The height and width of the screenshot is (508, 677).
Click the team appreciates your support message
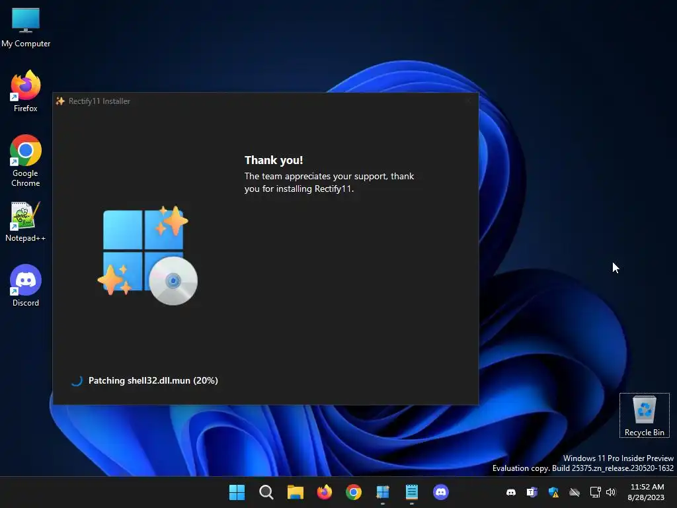(x=329, y=183)
